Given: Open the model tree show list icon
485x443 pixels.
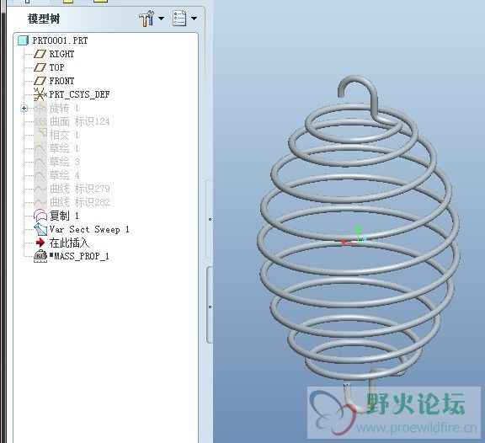Looking at the screenshot, I should point(179,19).
